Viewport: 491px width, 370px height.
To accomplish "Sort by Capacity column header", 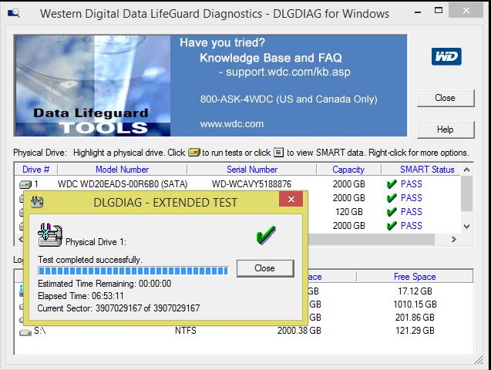I will tap(348, 170).
